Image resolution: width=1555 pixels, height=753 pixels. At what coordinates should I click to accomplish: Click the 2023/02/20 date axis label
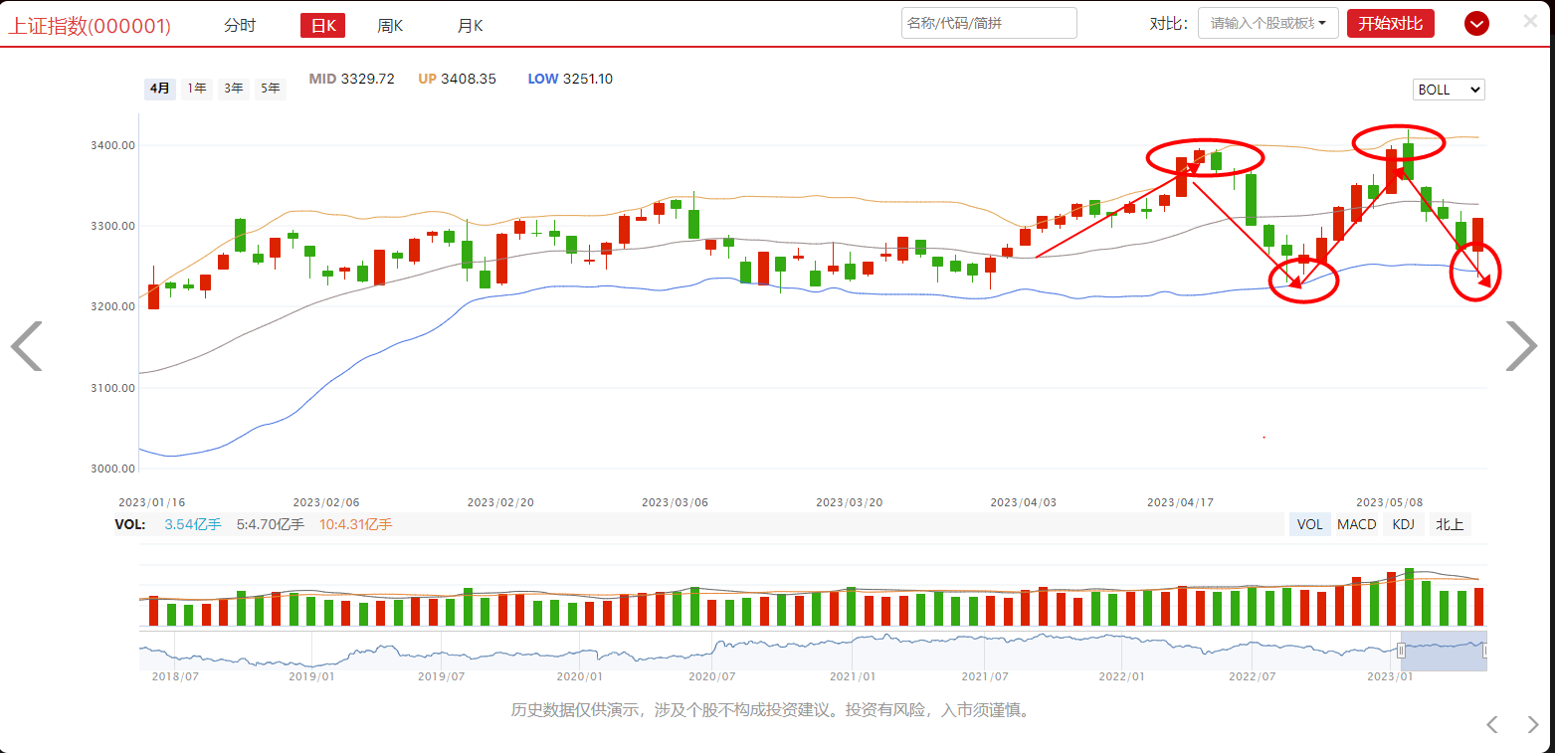500,502
